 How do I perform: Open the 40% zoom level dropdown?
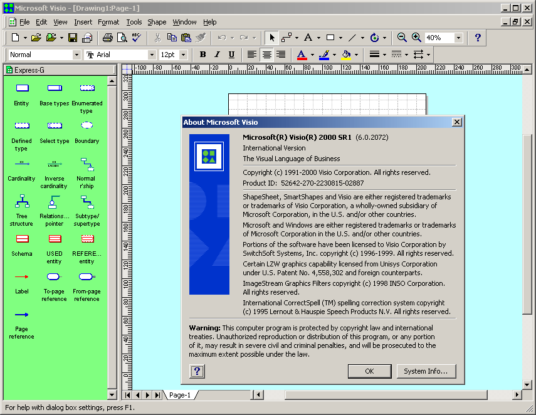[x=459, y=38]
